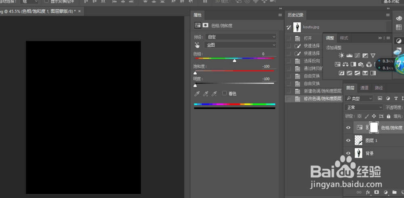Select the add-to-sample eyedropper
Viewport: 404px width, 198px height.
205,94
